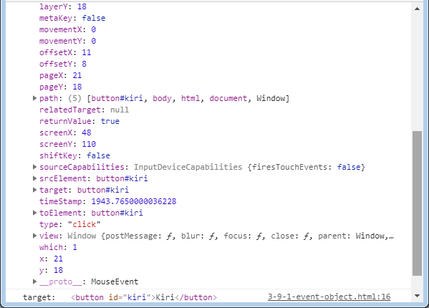The width and height of the screenshot is (429, 308).
Task: Select the pageY: 18 row
Action: [60, 87]
